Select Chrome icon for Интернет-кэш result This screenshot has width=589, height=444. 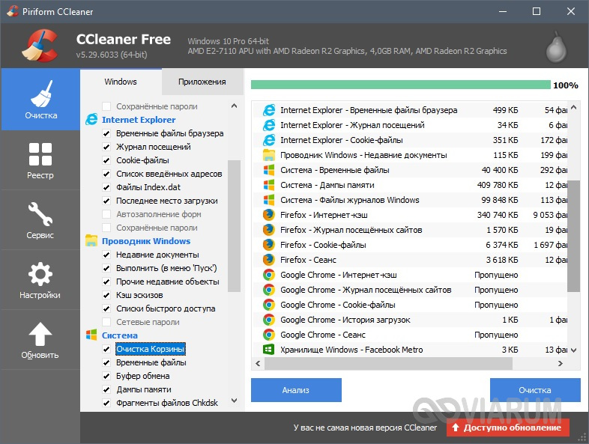268,275
